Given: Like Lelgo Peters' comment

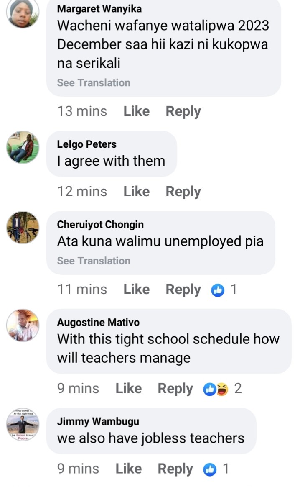Looking at the screenshot, I should point(137,191).
